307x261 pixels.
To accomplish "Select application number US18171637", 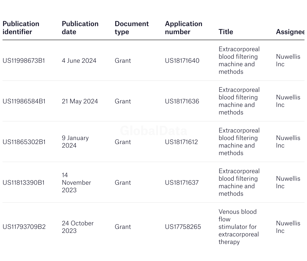I will [x=182, y=182].
